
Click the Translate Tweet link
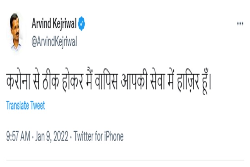25,106
